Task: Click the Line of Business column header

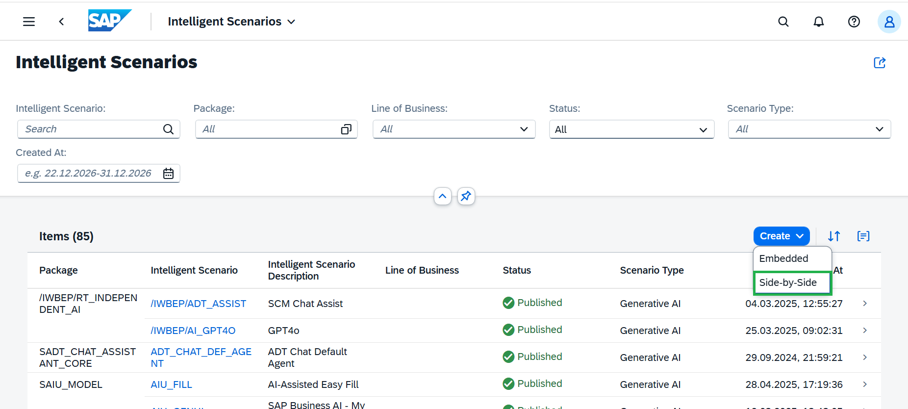Action: 422,270
